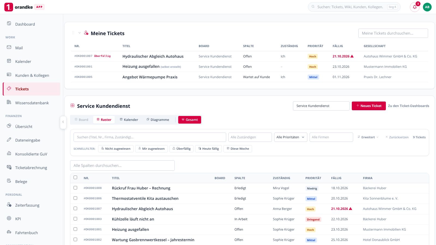
Task: Switch to the Board view tab
Action: (81, 120)
